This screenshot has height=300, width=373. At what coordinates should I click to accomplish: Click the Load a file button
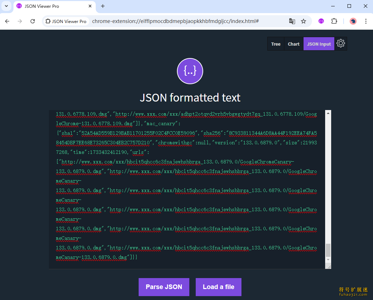(218, 287)
